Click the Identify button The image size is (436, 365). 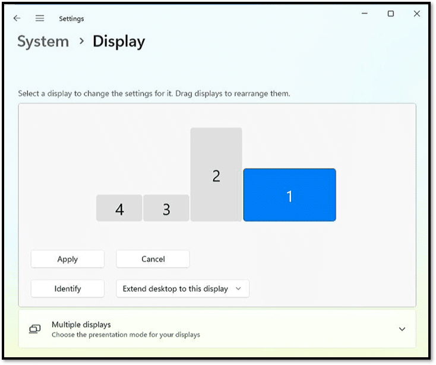click(68, 288)
